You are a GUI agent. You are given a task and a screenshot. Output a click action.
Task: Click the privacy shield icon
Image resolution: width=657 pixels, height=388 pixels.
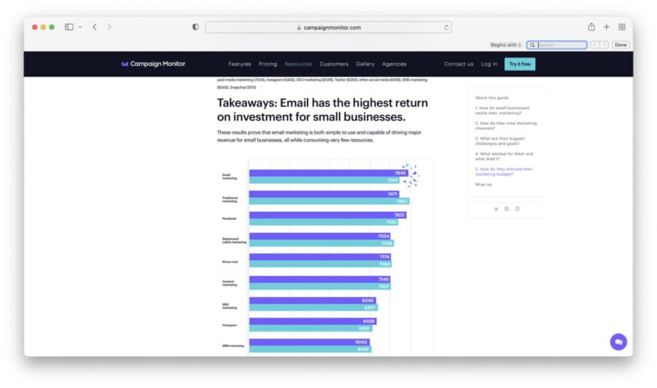tap(195, 27)
